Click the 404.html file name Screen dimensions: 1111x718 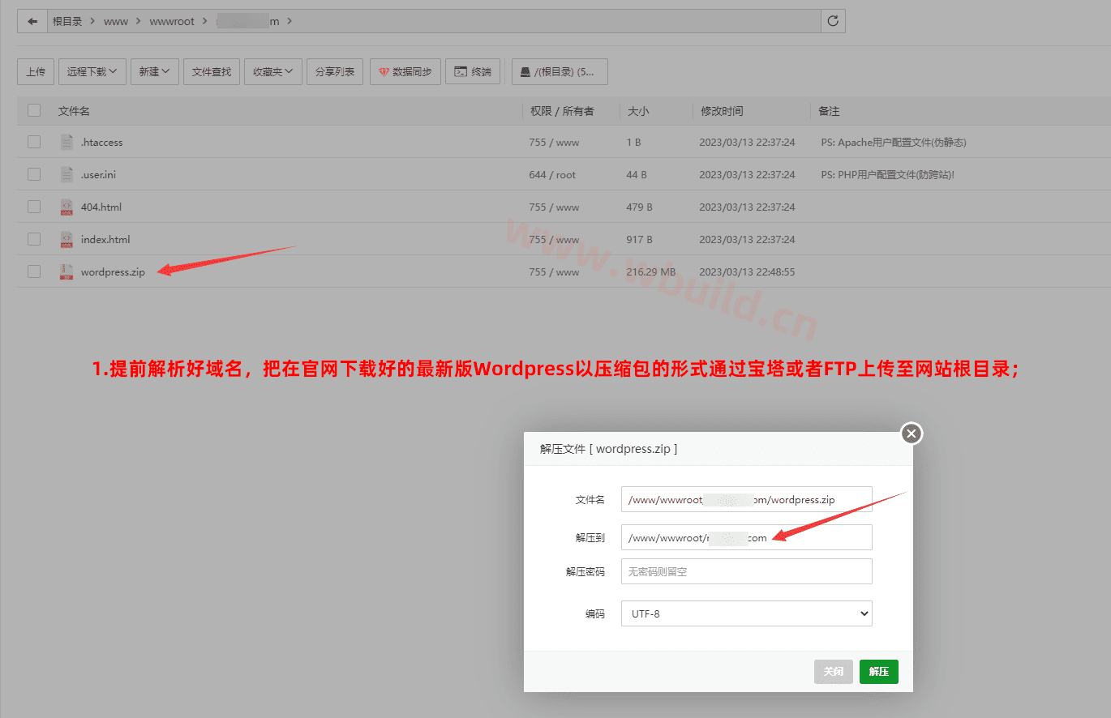point(101,207)
